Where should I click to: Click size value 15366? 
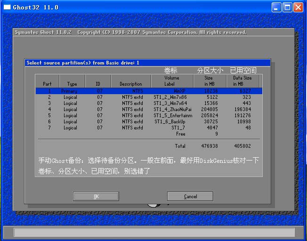pyautogui.click(x=211, y=103)
